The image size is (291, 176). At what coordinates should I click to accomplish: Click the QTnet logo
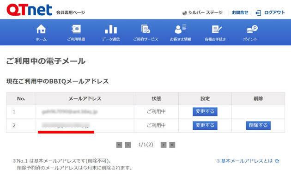[x=29, y=10]
